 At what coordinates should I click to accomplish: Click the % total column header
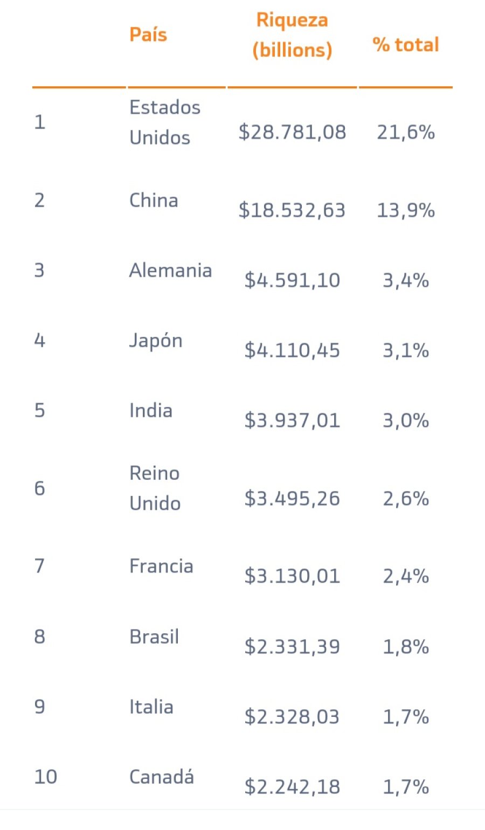[x=406, y=45]
